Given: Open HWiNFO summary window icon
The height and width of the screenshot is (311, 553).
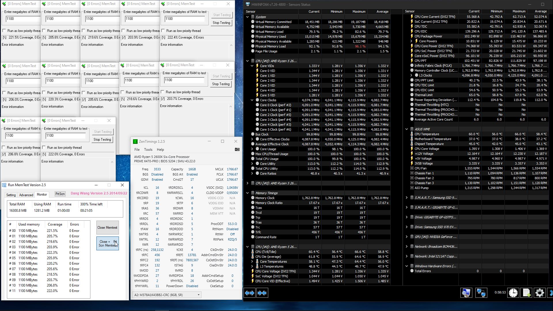Looking at the screenshot, I should click(x=466, y=293).
